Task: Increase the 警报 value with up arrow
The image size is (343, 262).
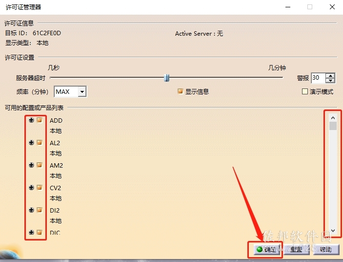Action: (330, 76)
